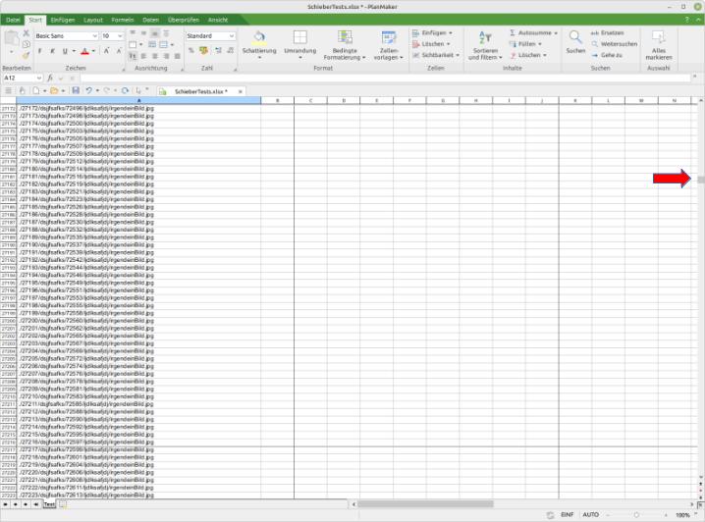705x522 pixels.
Task: Click the New document icon
Action: click(x=36, y=90)
